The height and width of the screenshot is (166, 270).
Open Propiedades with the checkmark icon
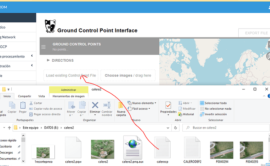[x=168, y=105]
